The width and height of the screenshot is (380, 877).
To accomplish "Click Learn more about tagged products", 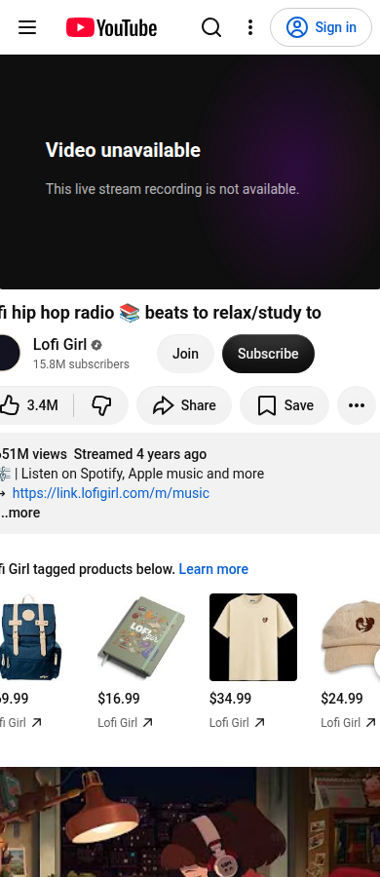I will pyautogui.click(x=213, y=569).
